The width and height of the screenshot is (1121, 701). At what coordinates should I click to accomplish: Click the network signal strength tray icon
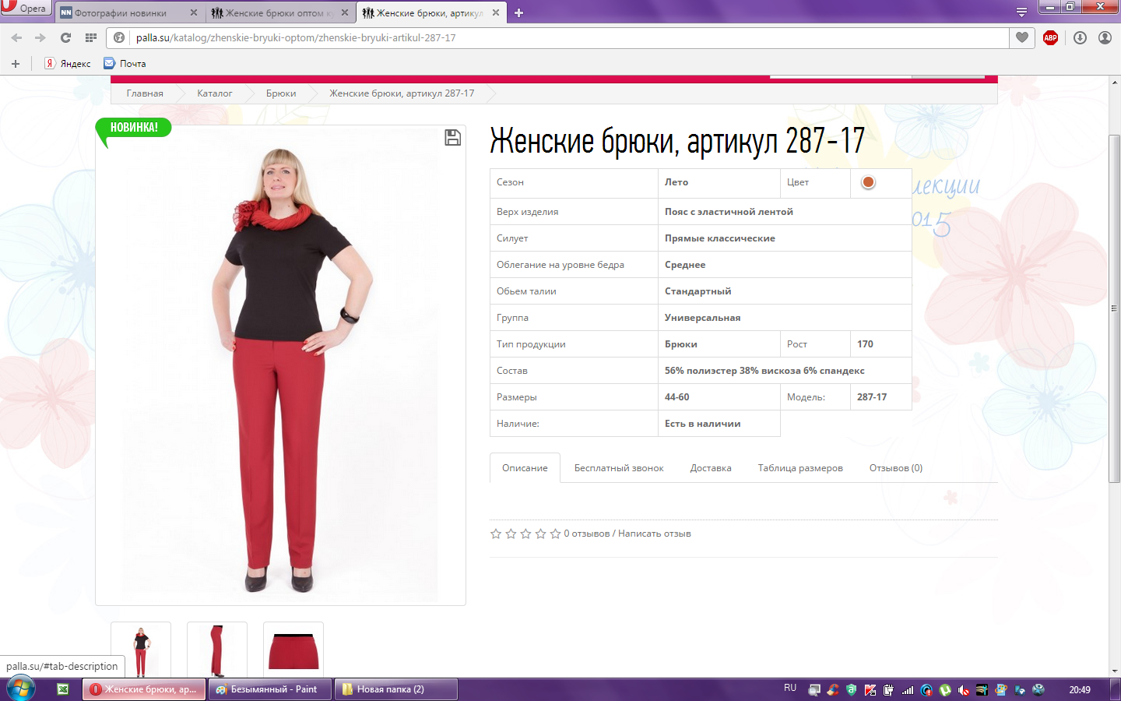[x=908, y=689]
